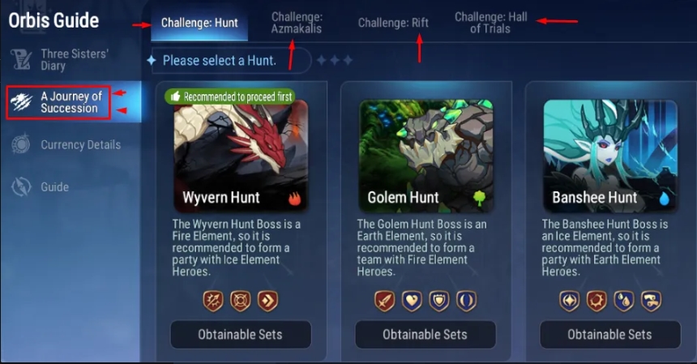Open the Three Sisters' Diary section
The height and width of the screenshot is (364, 697).
click(60, 59)
